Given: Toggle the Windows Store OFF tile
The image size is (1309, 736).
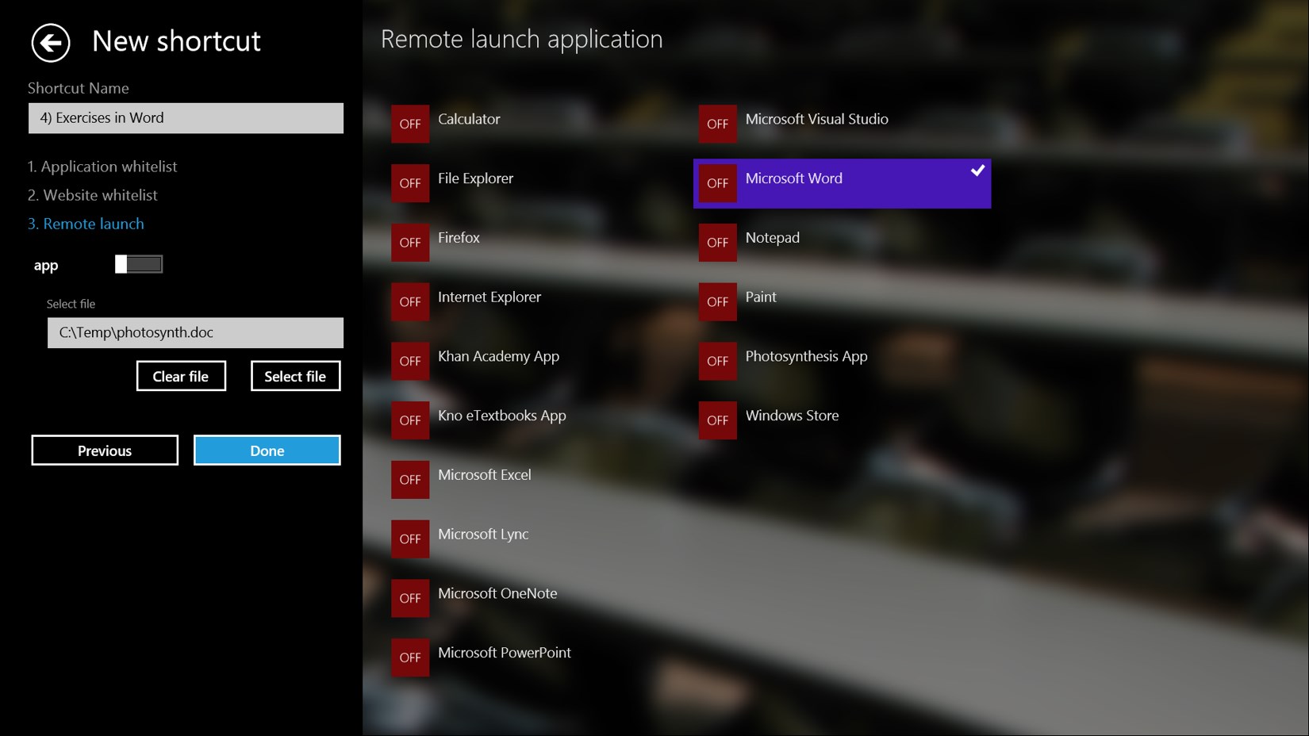Looking at the screenshot, I should coord(717,420).
